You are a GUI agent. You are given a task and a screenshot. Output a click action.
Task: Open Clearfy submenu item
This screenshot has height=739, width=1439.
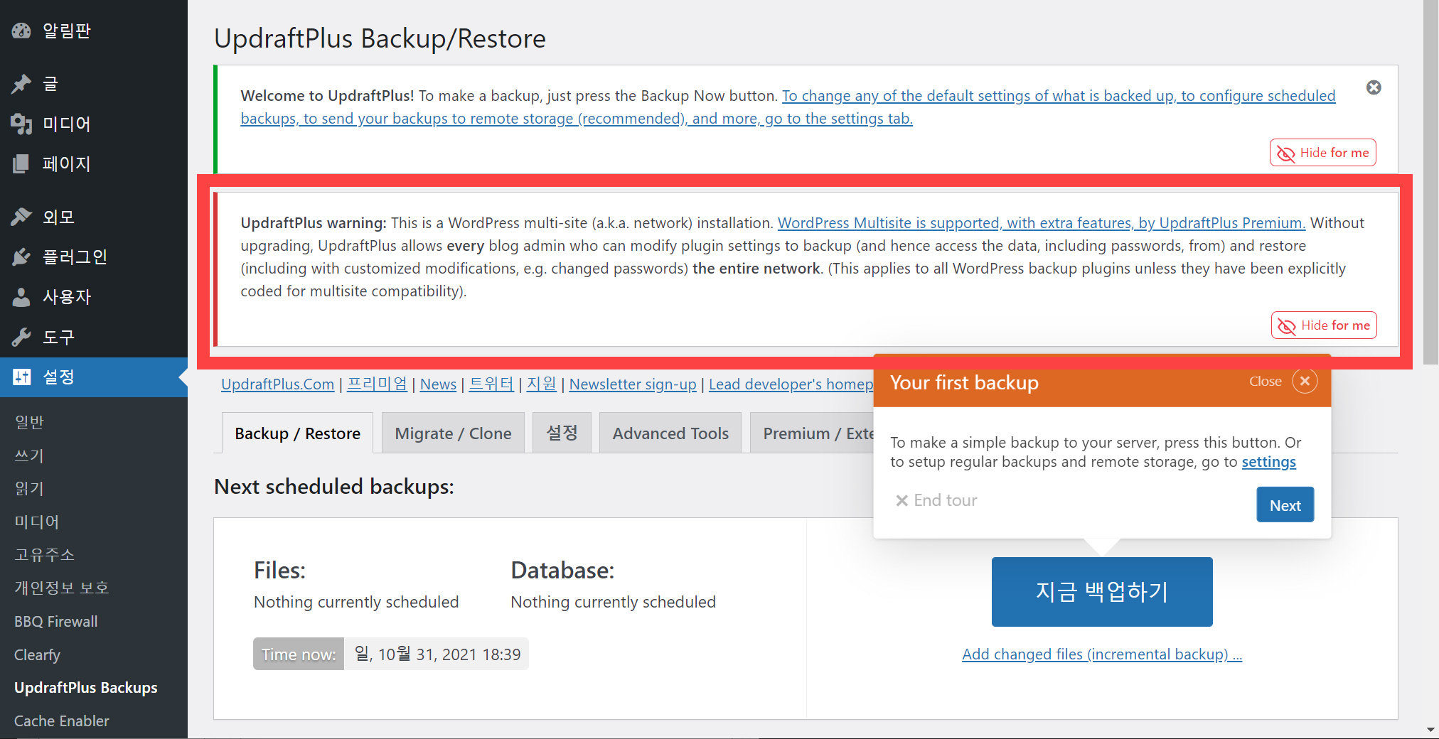[37, 655]
